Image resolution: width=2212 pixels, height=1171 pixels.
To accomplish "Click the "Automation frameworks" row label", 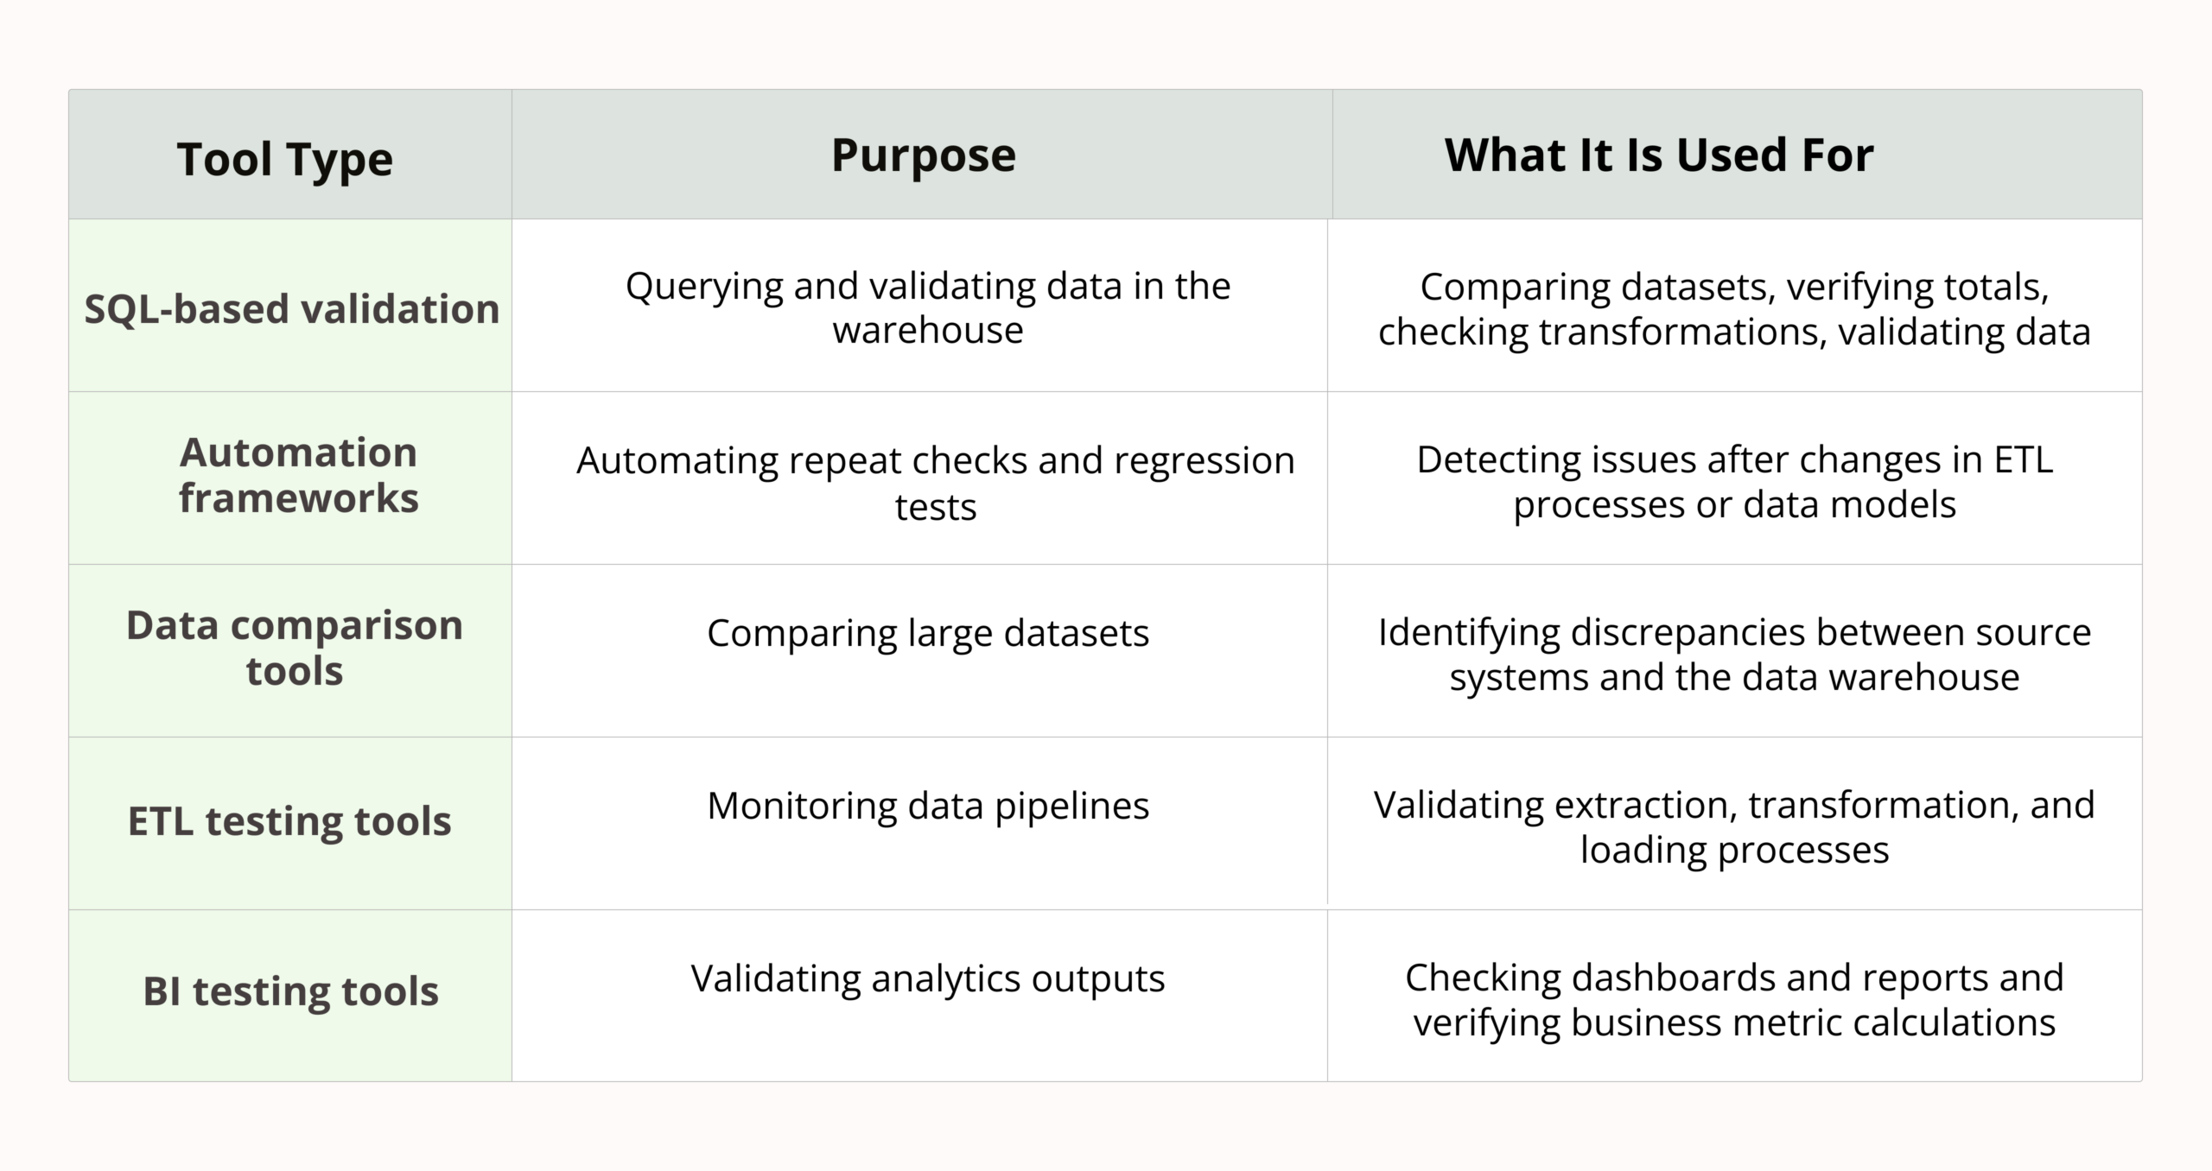I will tap(298, 475).
